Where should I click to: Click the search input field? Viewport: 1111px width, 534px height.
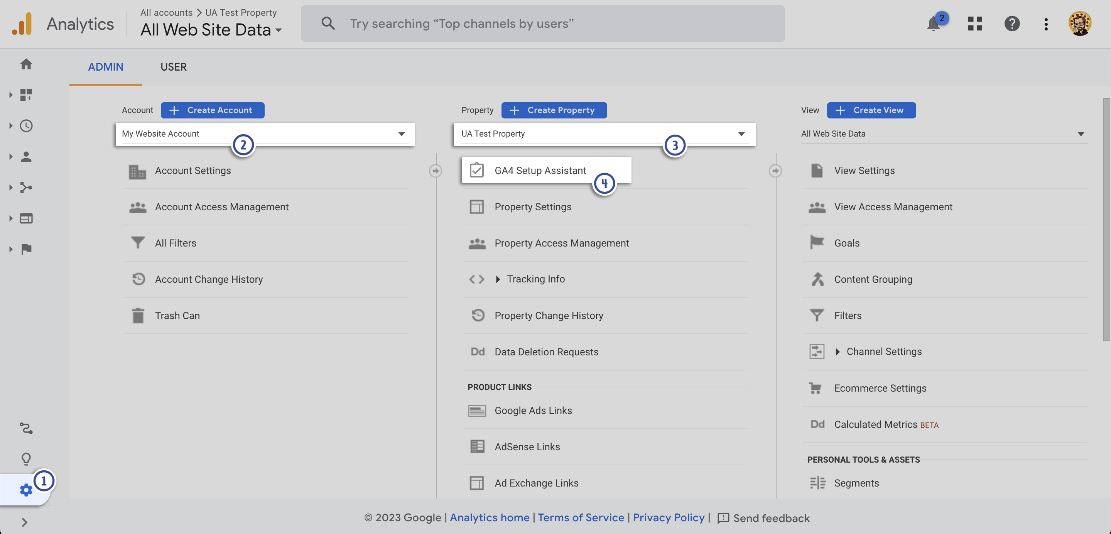tap(542, 23)
